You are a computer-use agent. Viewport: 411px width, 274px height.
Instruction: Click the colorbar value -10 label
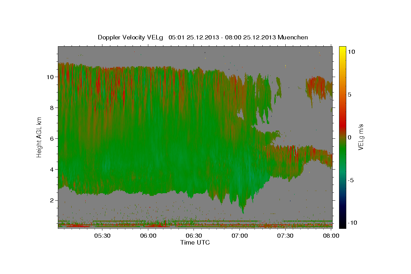tap(353, 223)
